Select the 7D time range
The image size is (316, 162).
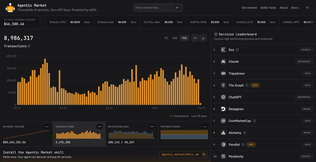tap(166, 38)
